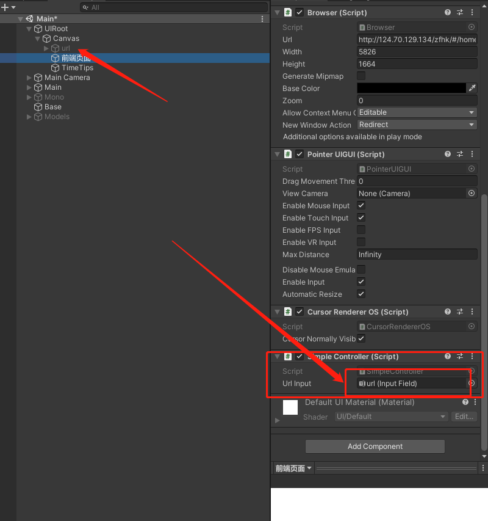Open Allow Context Menu dropdown set to Editable
This screenshot has width=488, height=521.
[x=417, y=112]
